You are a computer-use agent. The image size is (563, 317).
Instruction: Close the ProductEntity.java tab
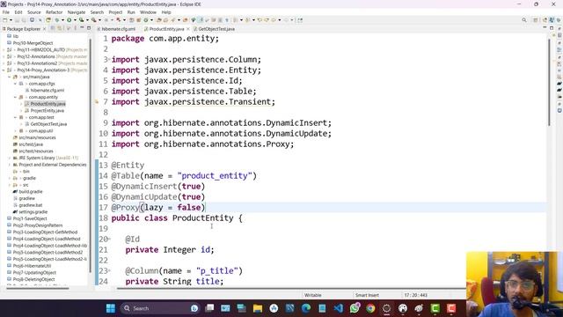187,29
